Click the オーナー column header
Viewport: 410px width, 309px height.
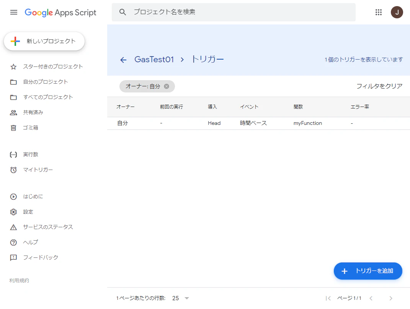coord(126,107)
